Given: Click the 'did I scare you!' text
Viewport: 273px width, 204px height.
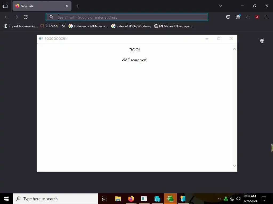Looking at the screenshot, I should tap(135, 60).
